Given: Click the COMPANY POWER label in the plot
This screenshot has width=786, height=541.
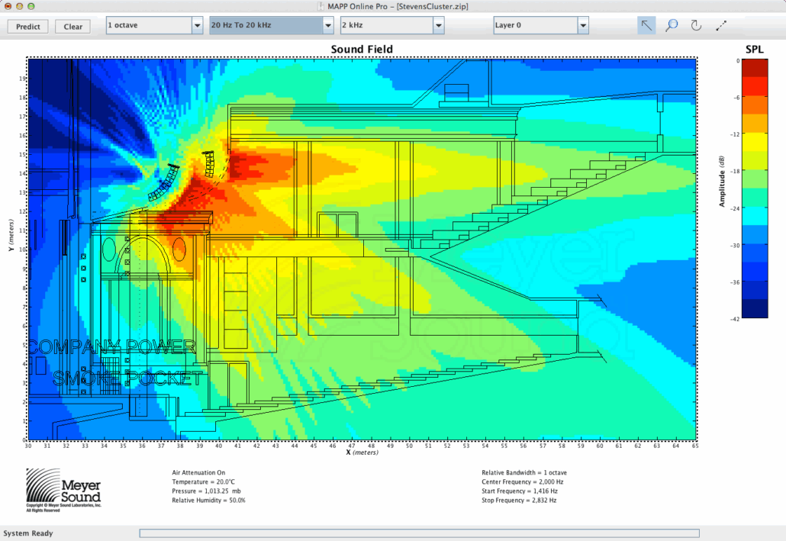Looking at the screenshot, I should point(113,347).
